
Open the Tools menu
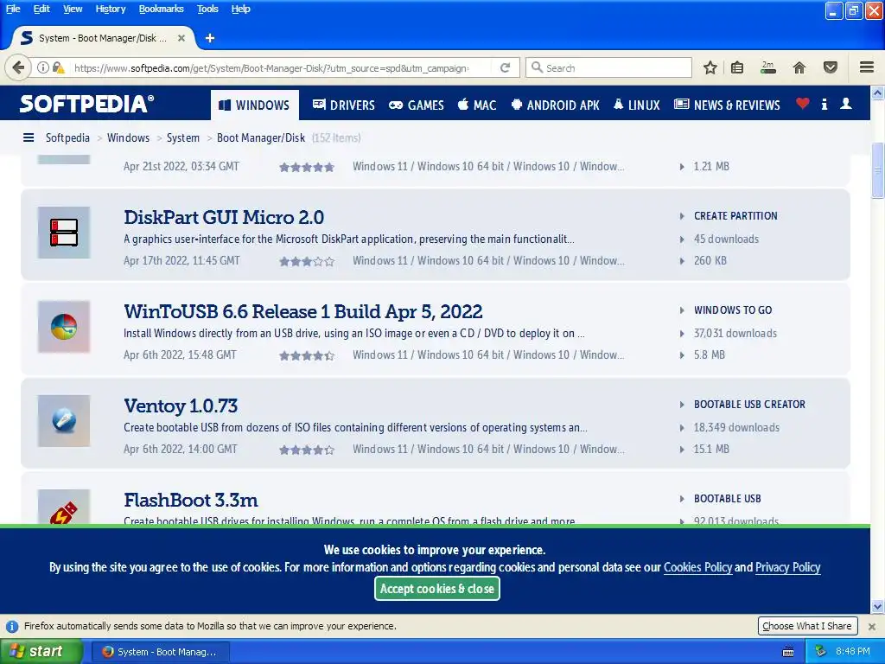pos(207,9)
